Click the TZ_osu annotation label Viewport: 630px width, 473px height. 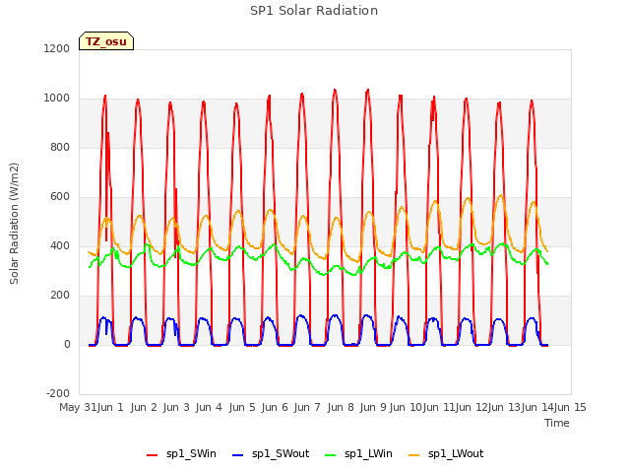pos(106,41)
